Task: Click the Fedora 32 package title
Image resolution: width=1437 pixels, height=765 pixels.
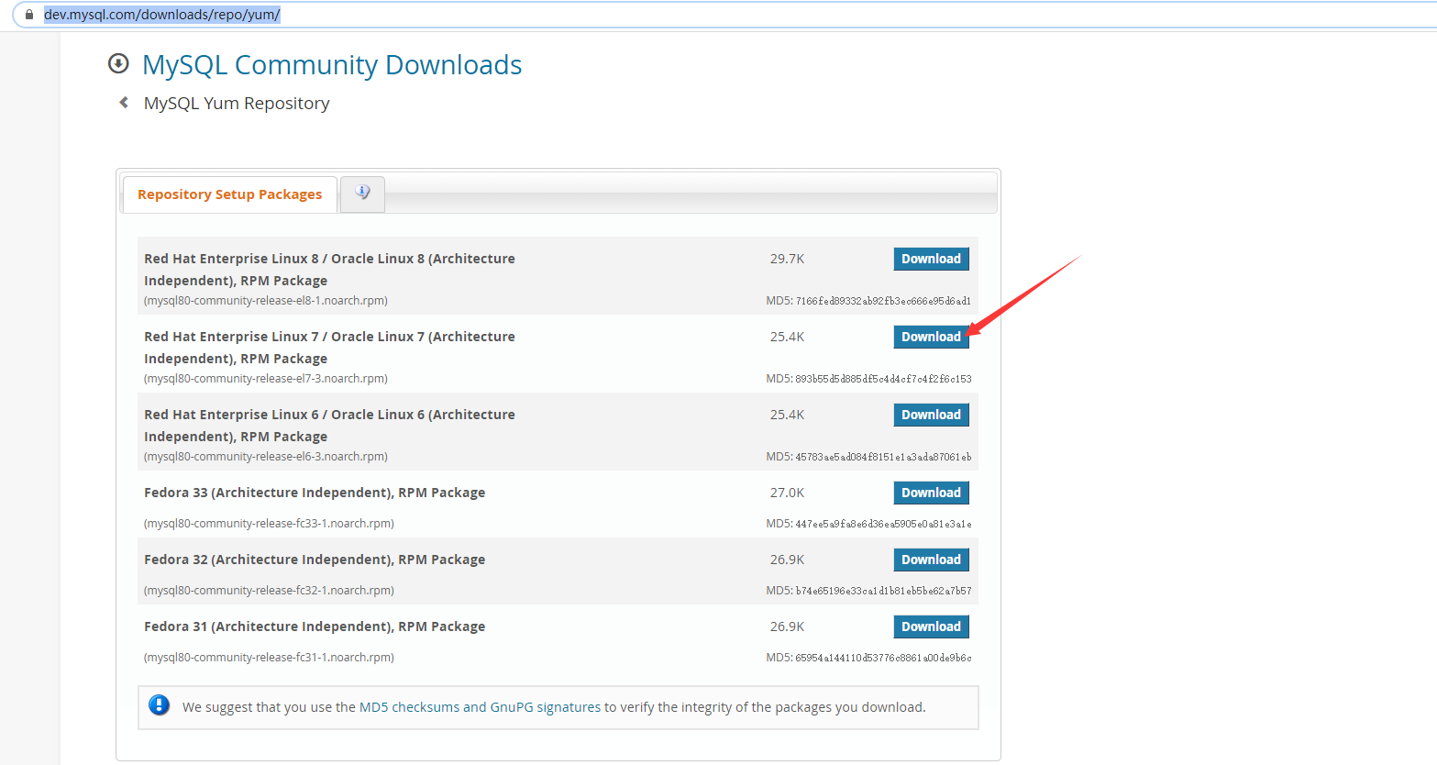Action: pyautogui.click(x=315, y=560)
